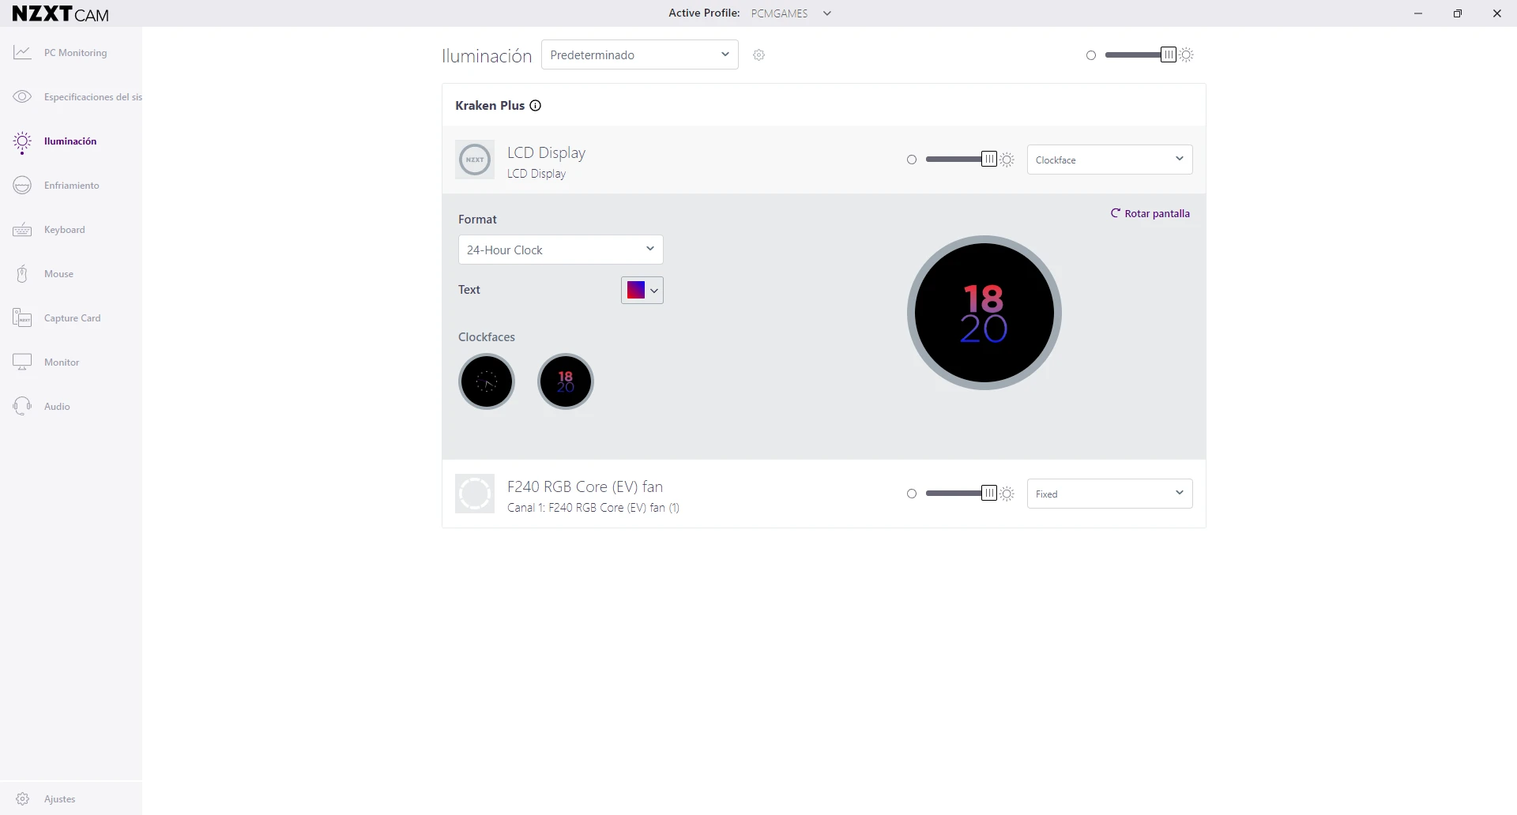Image resolution: width=1517 pixels, height=815 pixels.
Task: Click the Audio headset icon
Action: 22,406
